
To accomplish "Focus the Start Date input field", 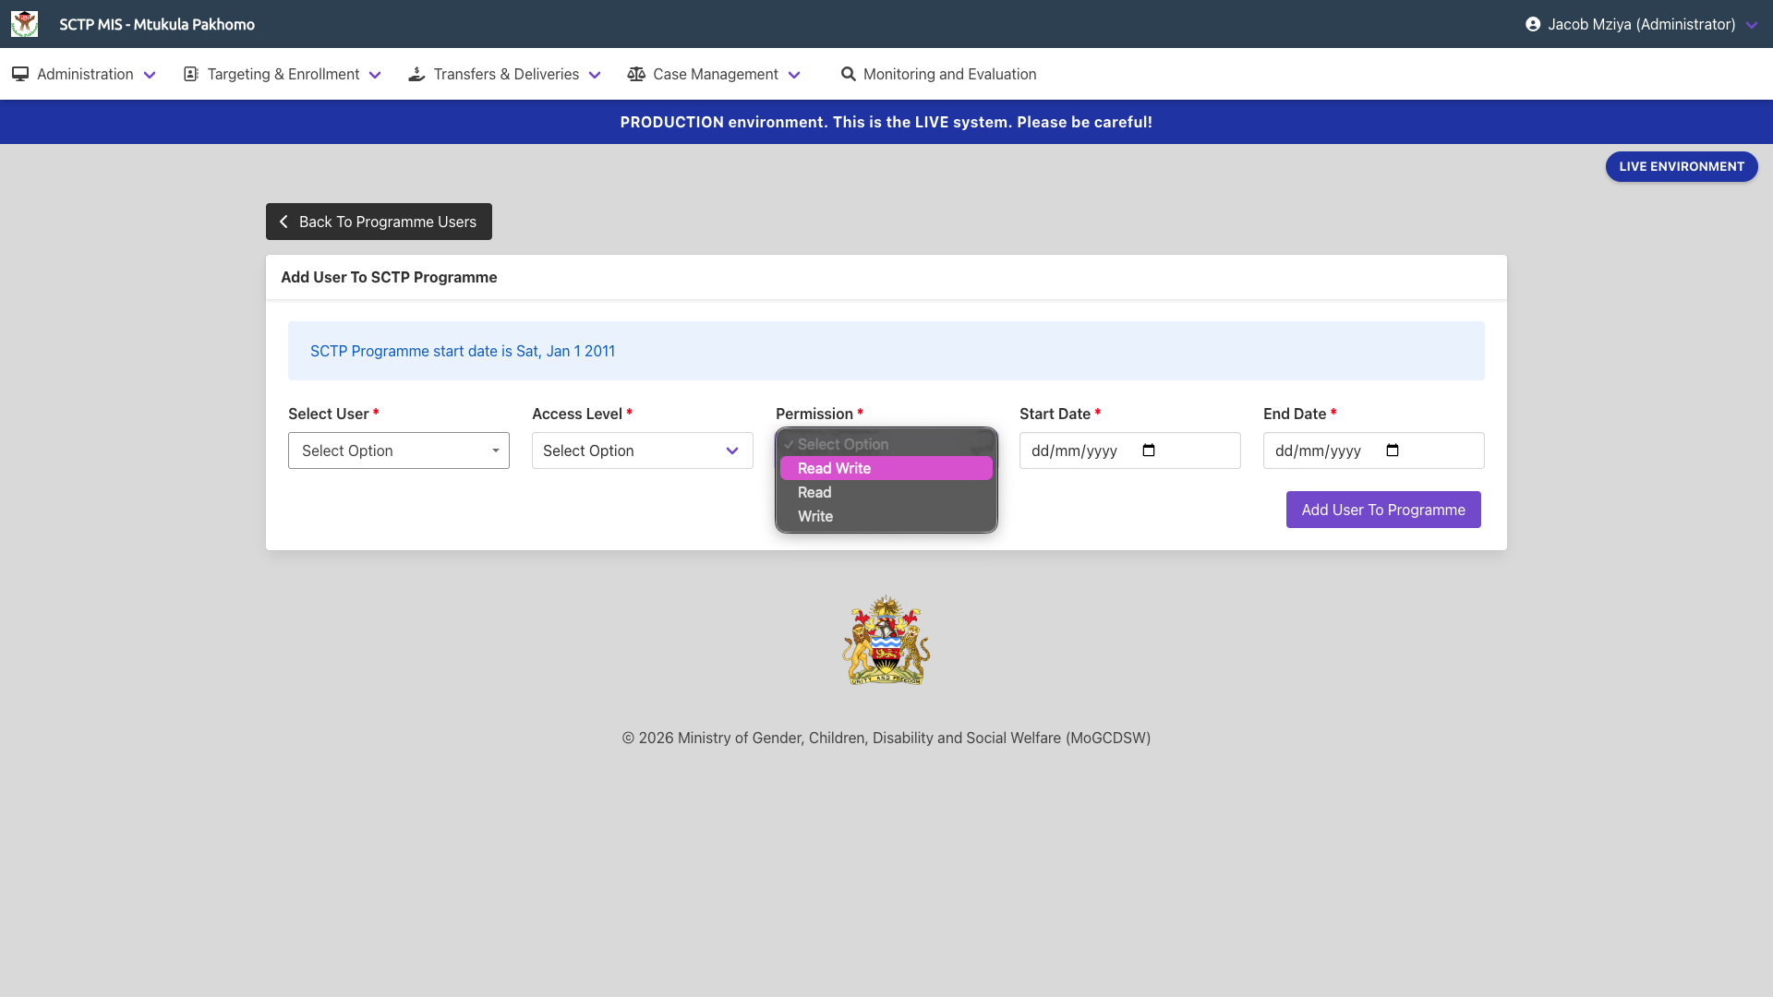I will coord(1130,450).
